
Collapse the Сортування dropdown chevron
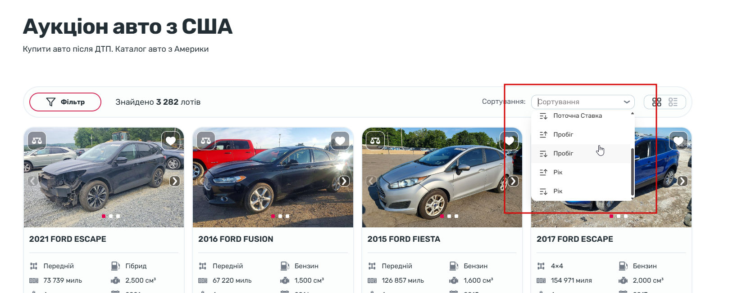tap(627, 102)
